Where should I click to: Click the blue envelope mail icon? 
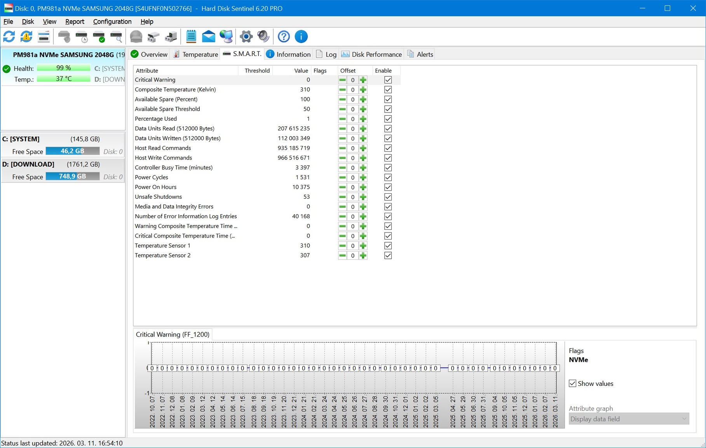[x=209, y=37]
